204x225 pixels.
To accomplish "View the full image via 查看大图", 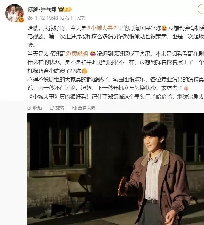I will click(84, 108).
